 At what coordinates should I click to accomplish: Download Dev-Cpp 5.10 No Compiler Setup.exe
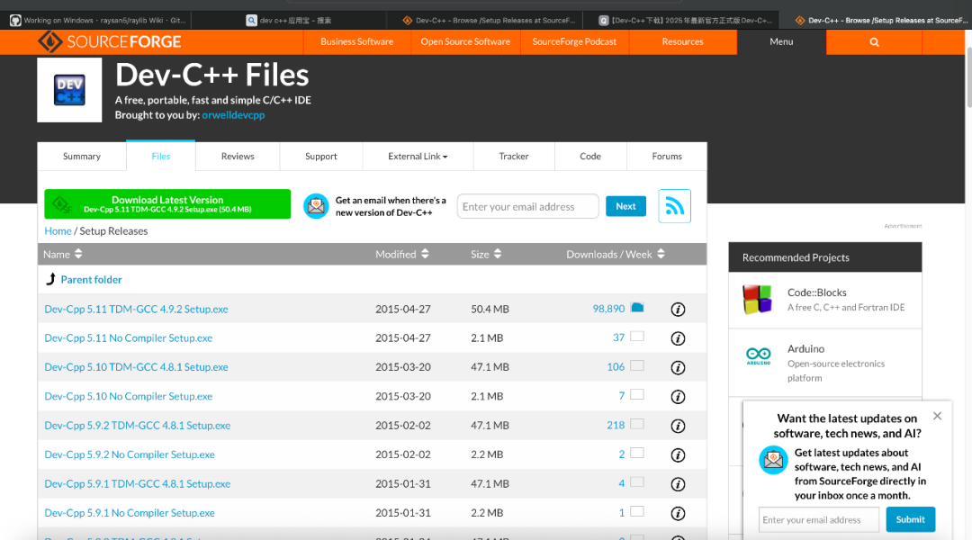129,396
